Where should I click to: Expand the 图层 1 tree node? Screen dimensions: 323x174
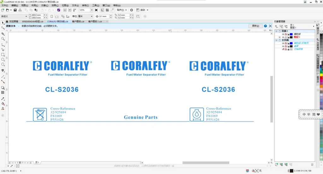pyautogui.click(x=279, y=37)
